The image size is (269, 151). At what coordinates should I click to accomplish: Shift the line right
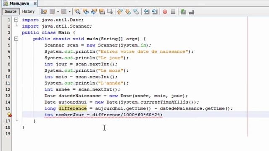tap(155, 12)
